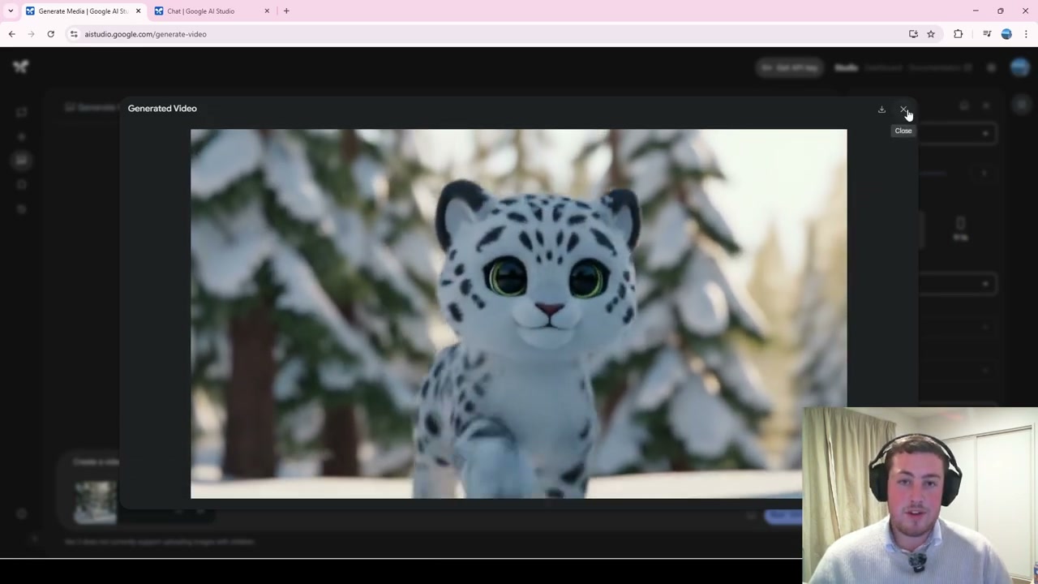Close the Generate Media tab
The image size is (1038, 584).
tap(138, 11)
